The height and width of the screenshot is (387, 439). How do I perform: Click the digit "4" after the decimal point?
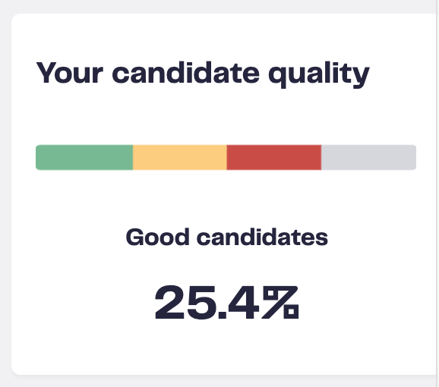[243, 303]
